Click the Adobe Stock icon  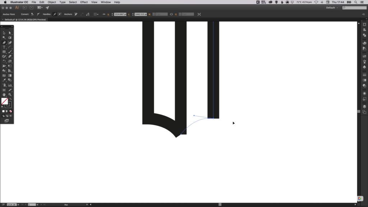pyautogui.click(x=32, y=8)
